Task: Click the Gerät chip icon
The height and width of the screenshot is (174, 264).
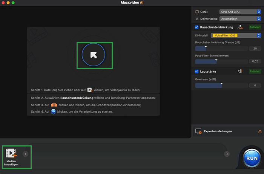Action: point(197,12)
